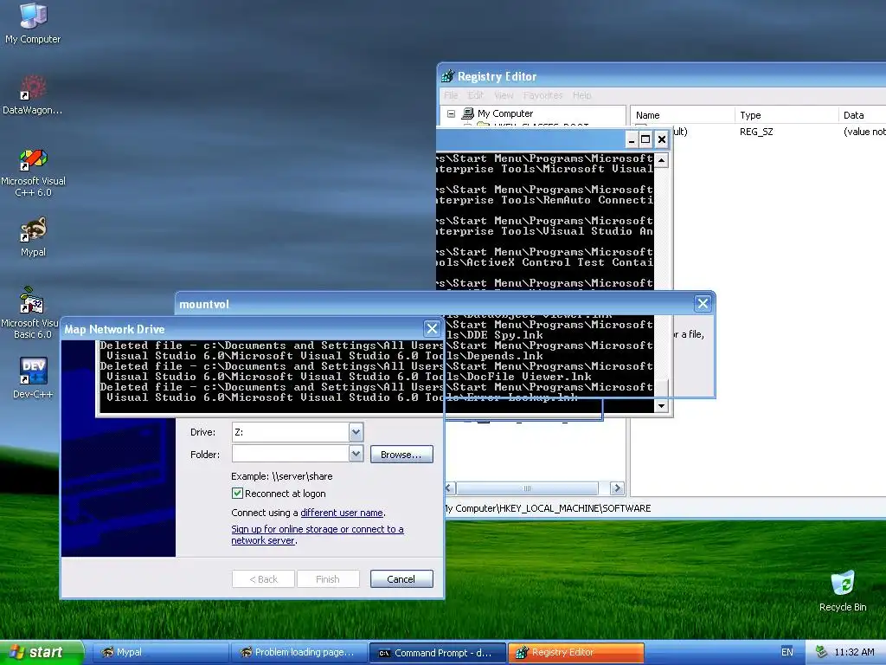
Task: Click the system tray network icon
Action: click(821, 652)
